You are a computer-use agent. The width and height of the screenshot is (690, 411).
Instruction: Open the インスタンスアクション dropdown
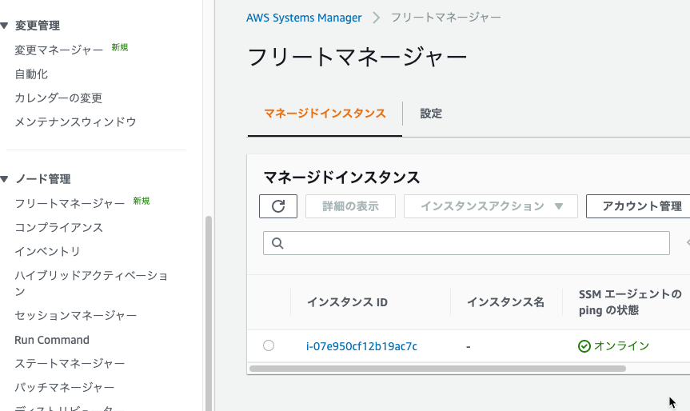tap(491, 206)
